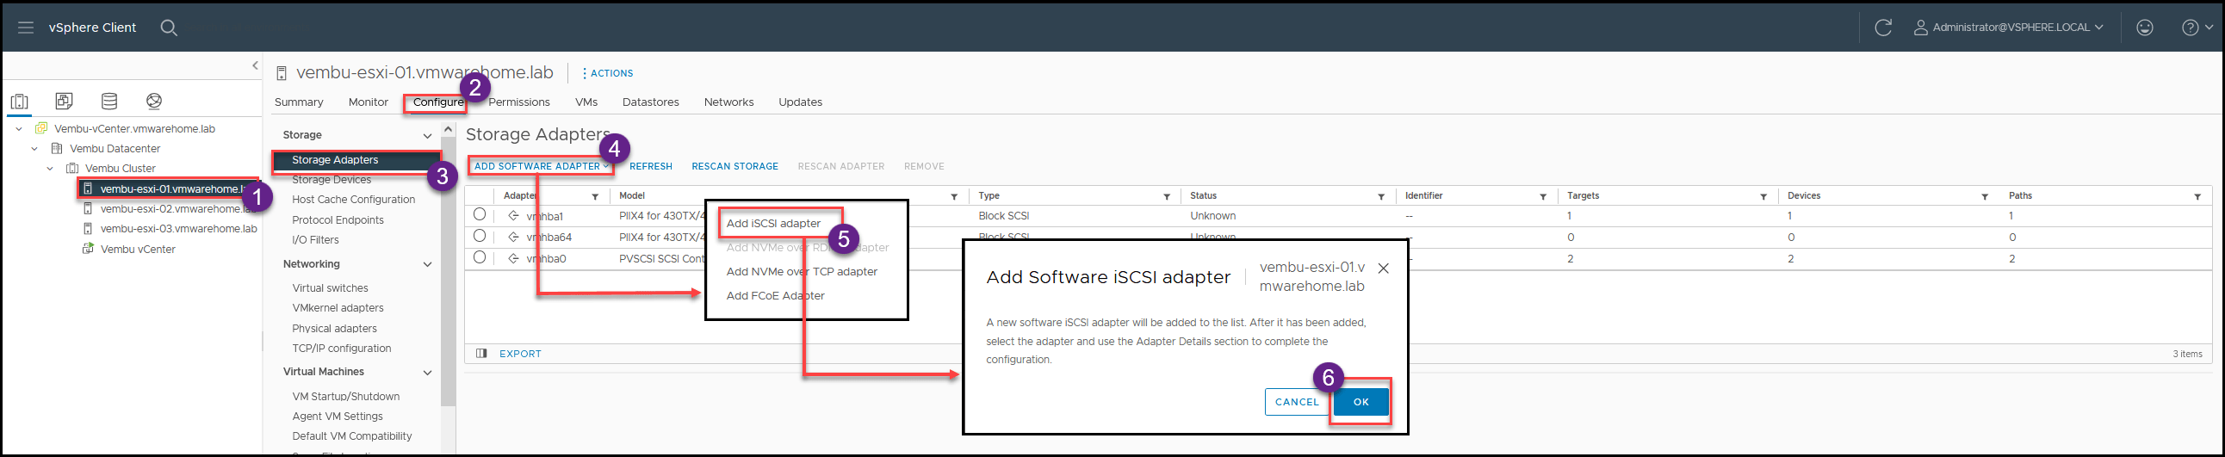Filter the Targets column
This screenshot has width=2225, height=457.
[1763, 197]
